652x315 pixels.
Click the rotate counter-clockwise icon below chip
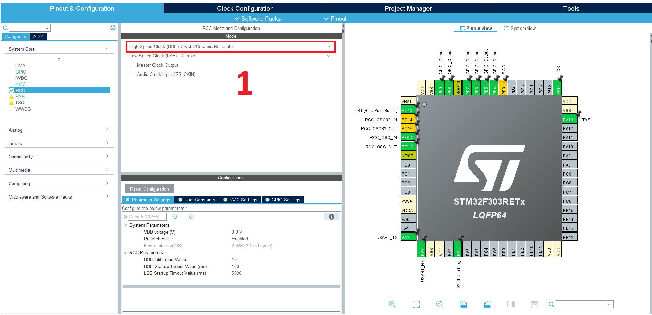[x=487, y=304]
